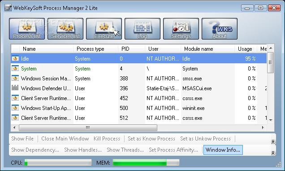This screenshot has height=171, width=285.
Task: Open the Log view
Action: tap(142, 29)
